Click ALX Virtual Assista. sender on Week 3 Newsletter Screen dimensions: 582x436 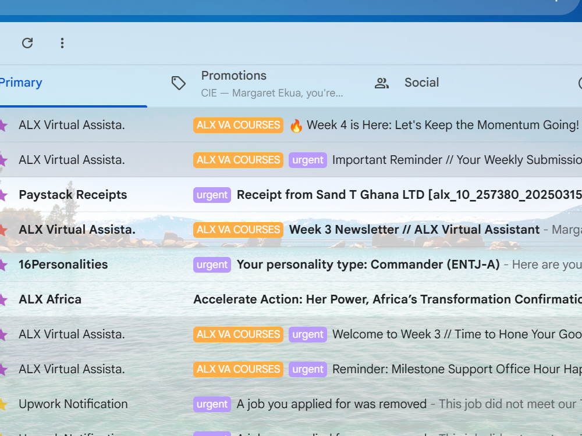point(77,230)
